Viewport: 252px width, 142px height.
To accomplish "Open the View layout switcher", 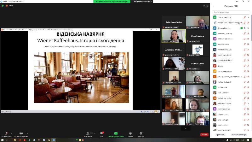I will [x=206, y=6].
